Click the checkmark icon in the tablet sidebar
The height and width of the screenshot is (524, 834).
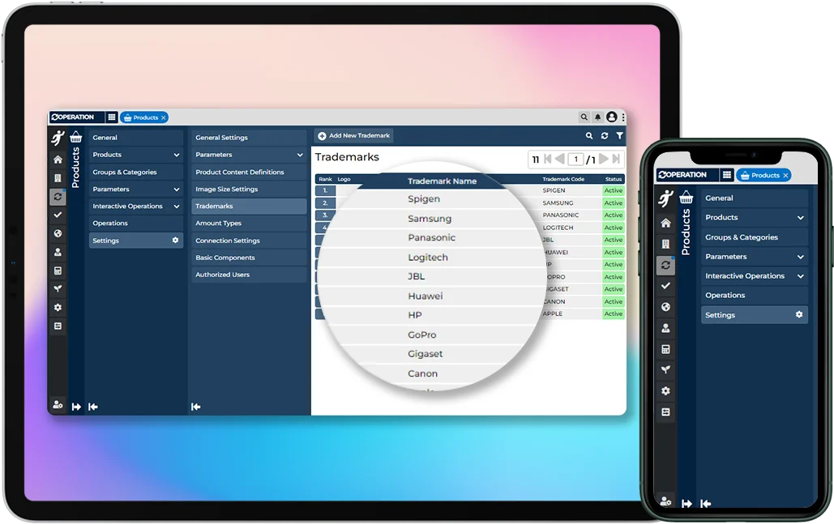(58, 215)
